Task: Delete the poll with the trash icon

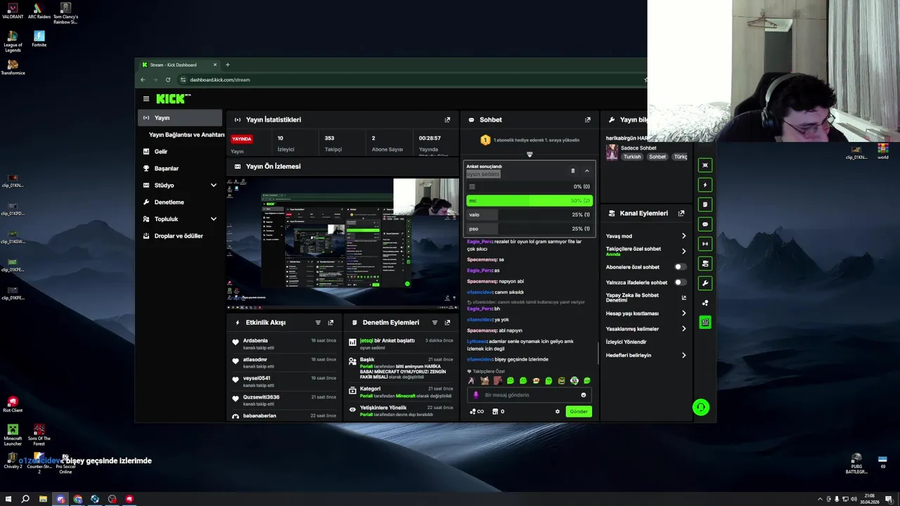Action: [x=572, y=171]
